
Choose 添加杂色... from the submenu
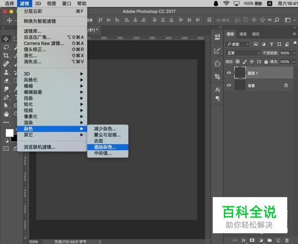(x=108, y=147)
